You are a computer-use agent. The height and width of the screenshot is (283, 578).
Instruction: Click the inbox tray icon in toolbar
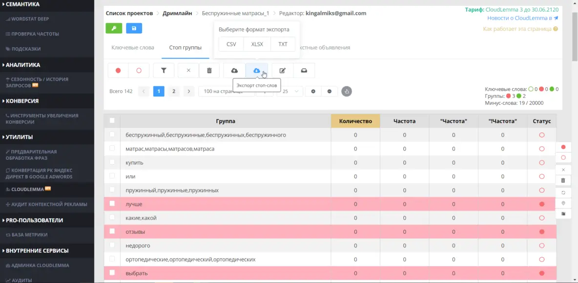coord(304,71)
